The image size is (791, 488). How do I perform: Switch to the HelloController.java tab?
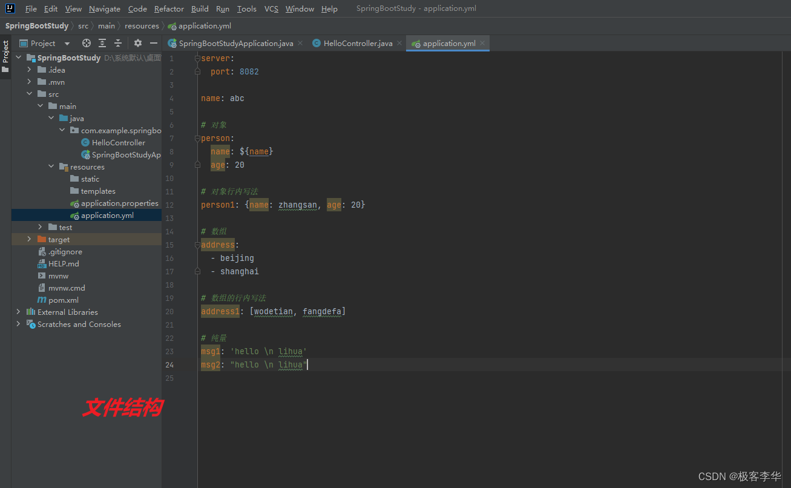358,44
